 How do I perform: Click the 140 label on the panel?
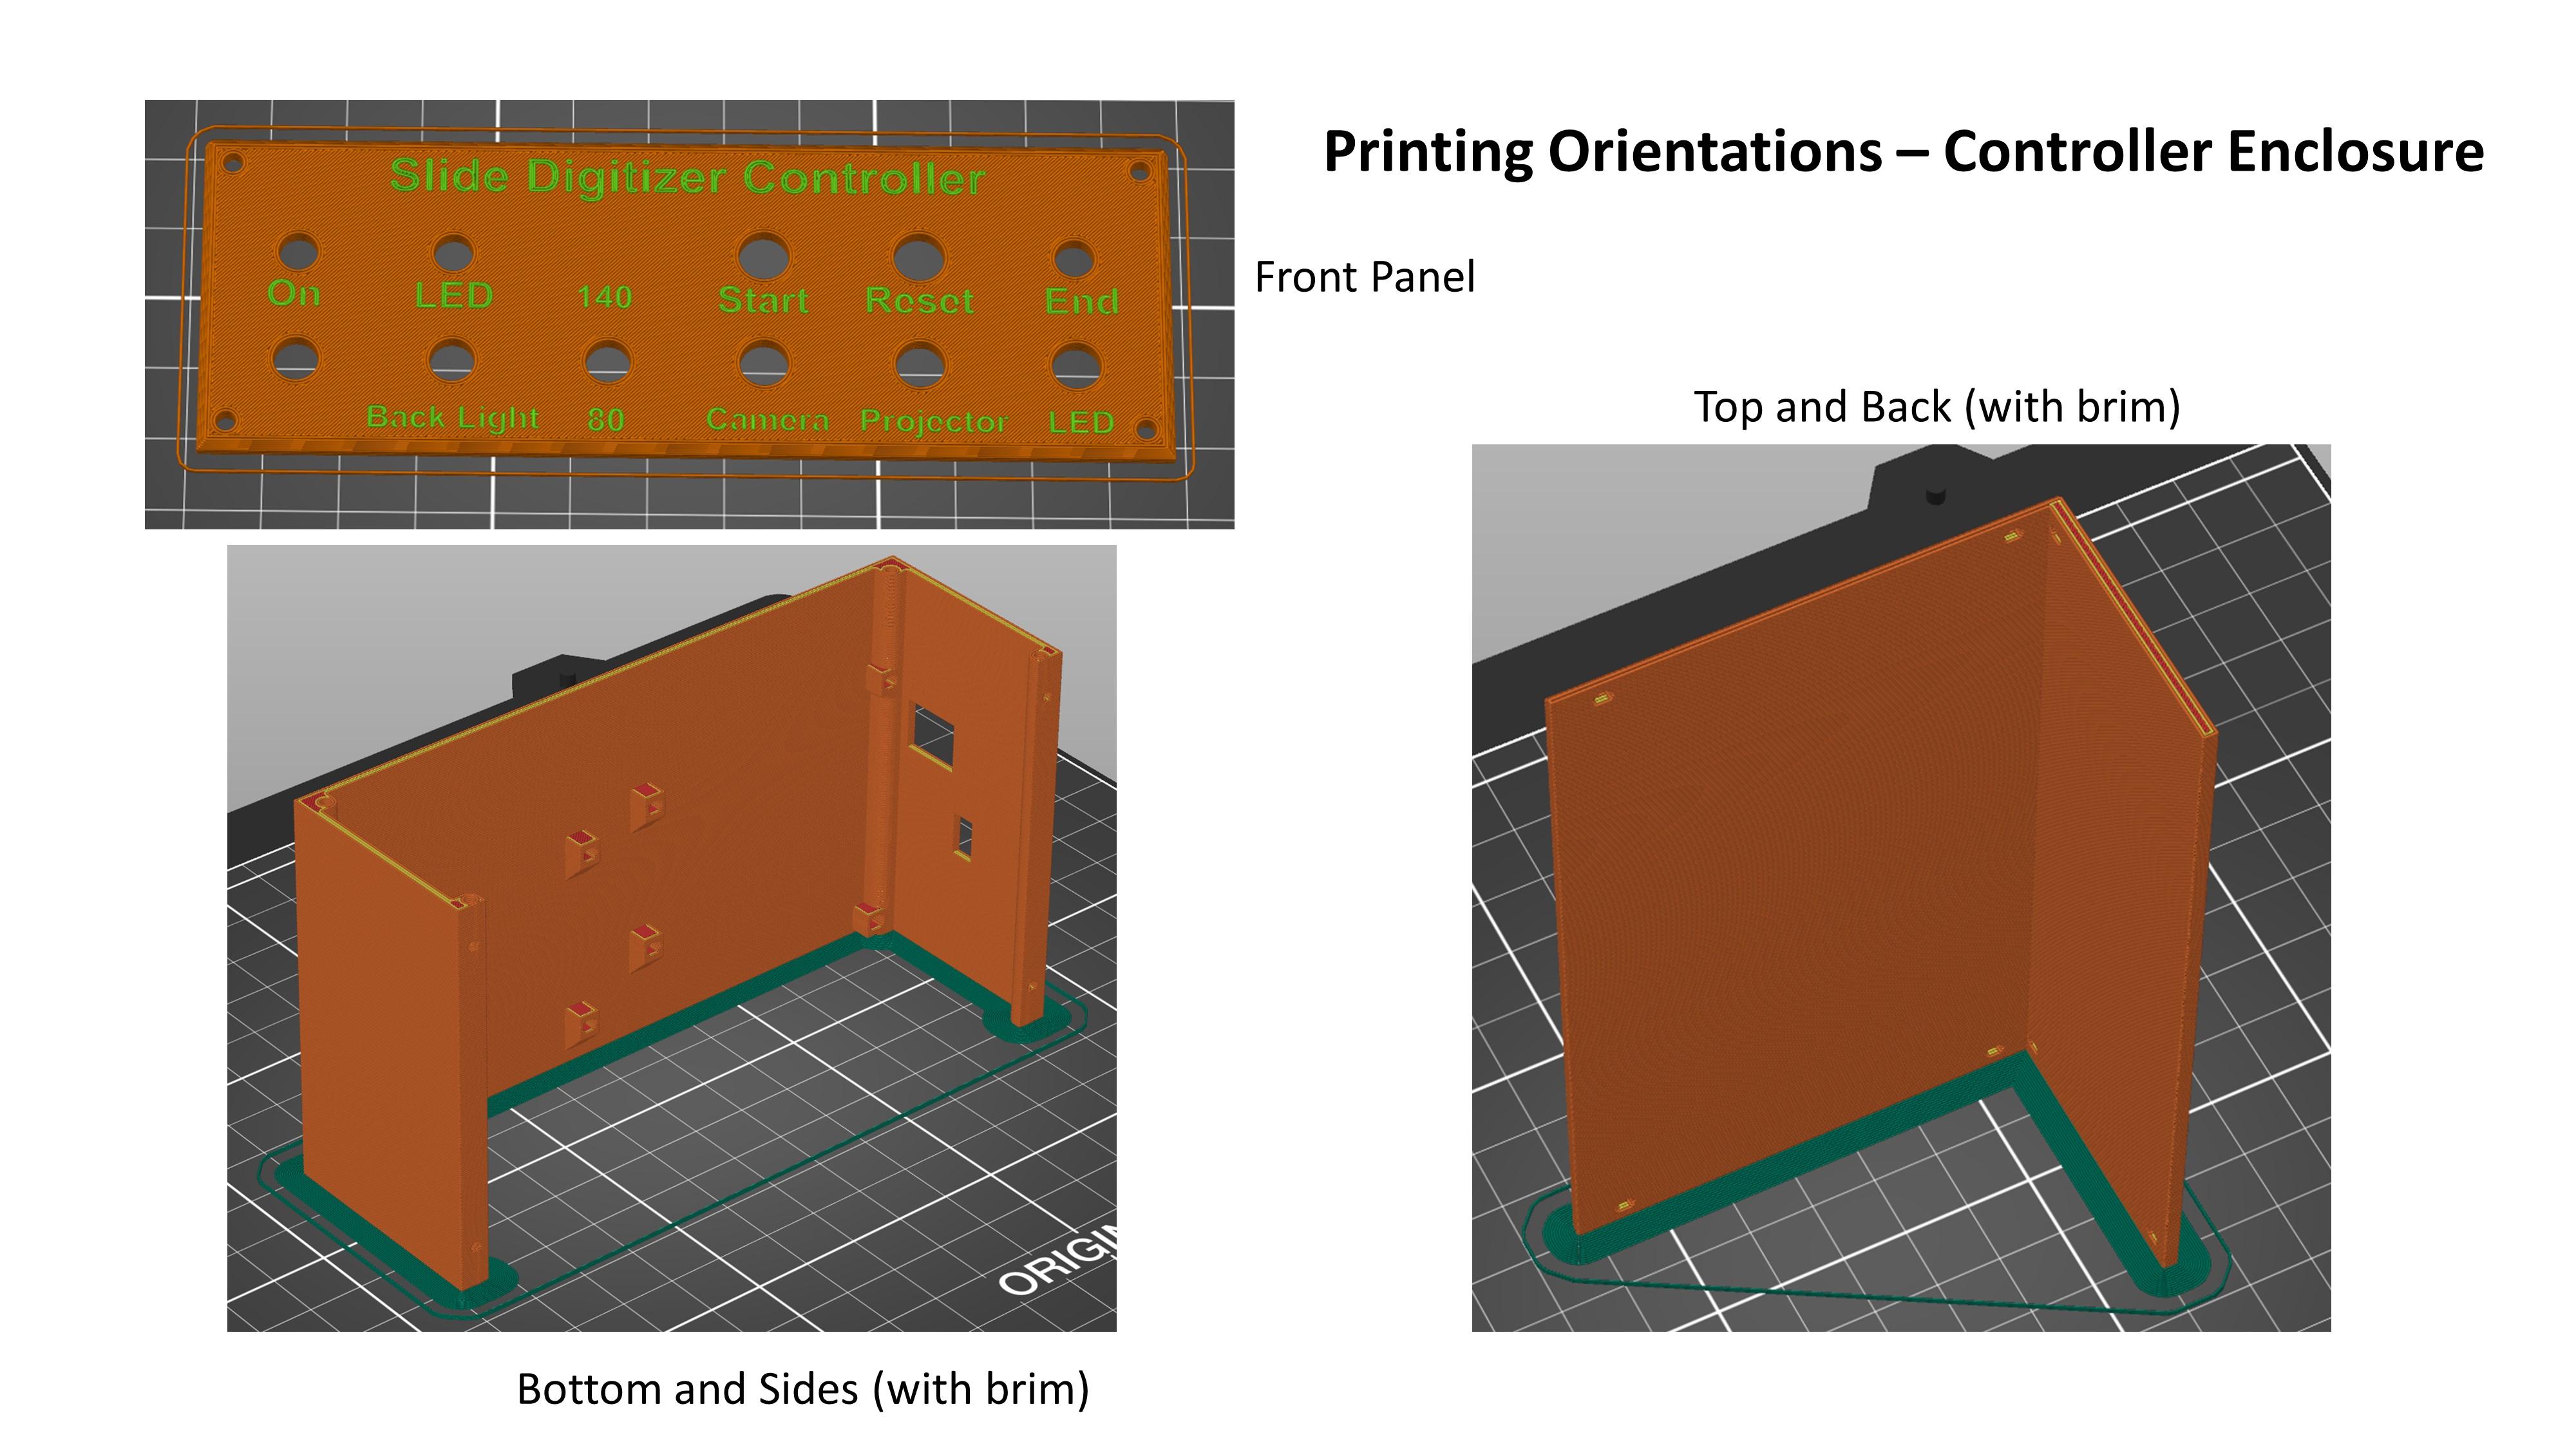point(605,297)
